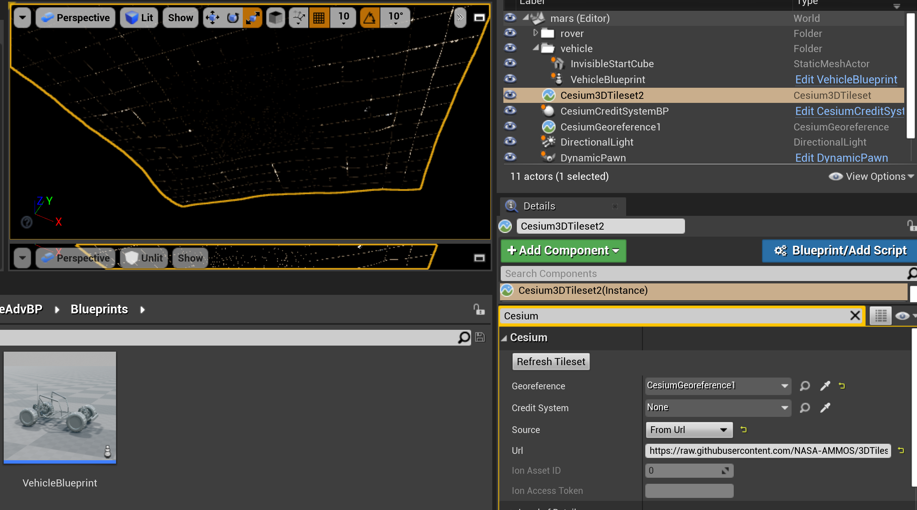
Task: Switch to the Details tab
Action: [539, 206]
